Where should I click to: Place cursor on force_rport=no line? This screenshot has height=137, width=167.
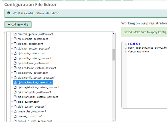[139, 52]
